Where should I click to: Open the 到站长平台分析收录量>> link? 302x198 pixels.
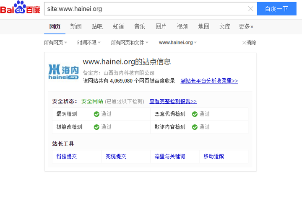pos(209,81)
